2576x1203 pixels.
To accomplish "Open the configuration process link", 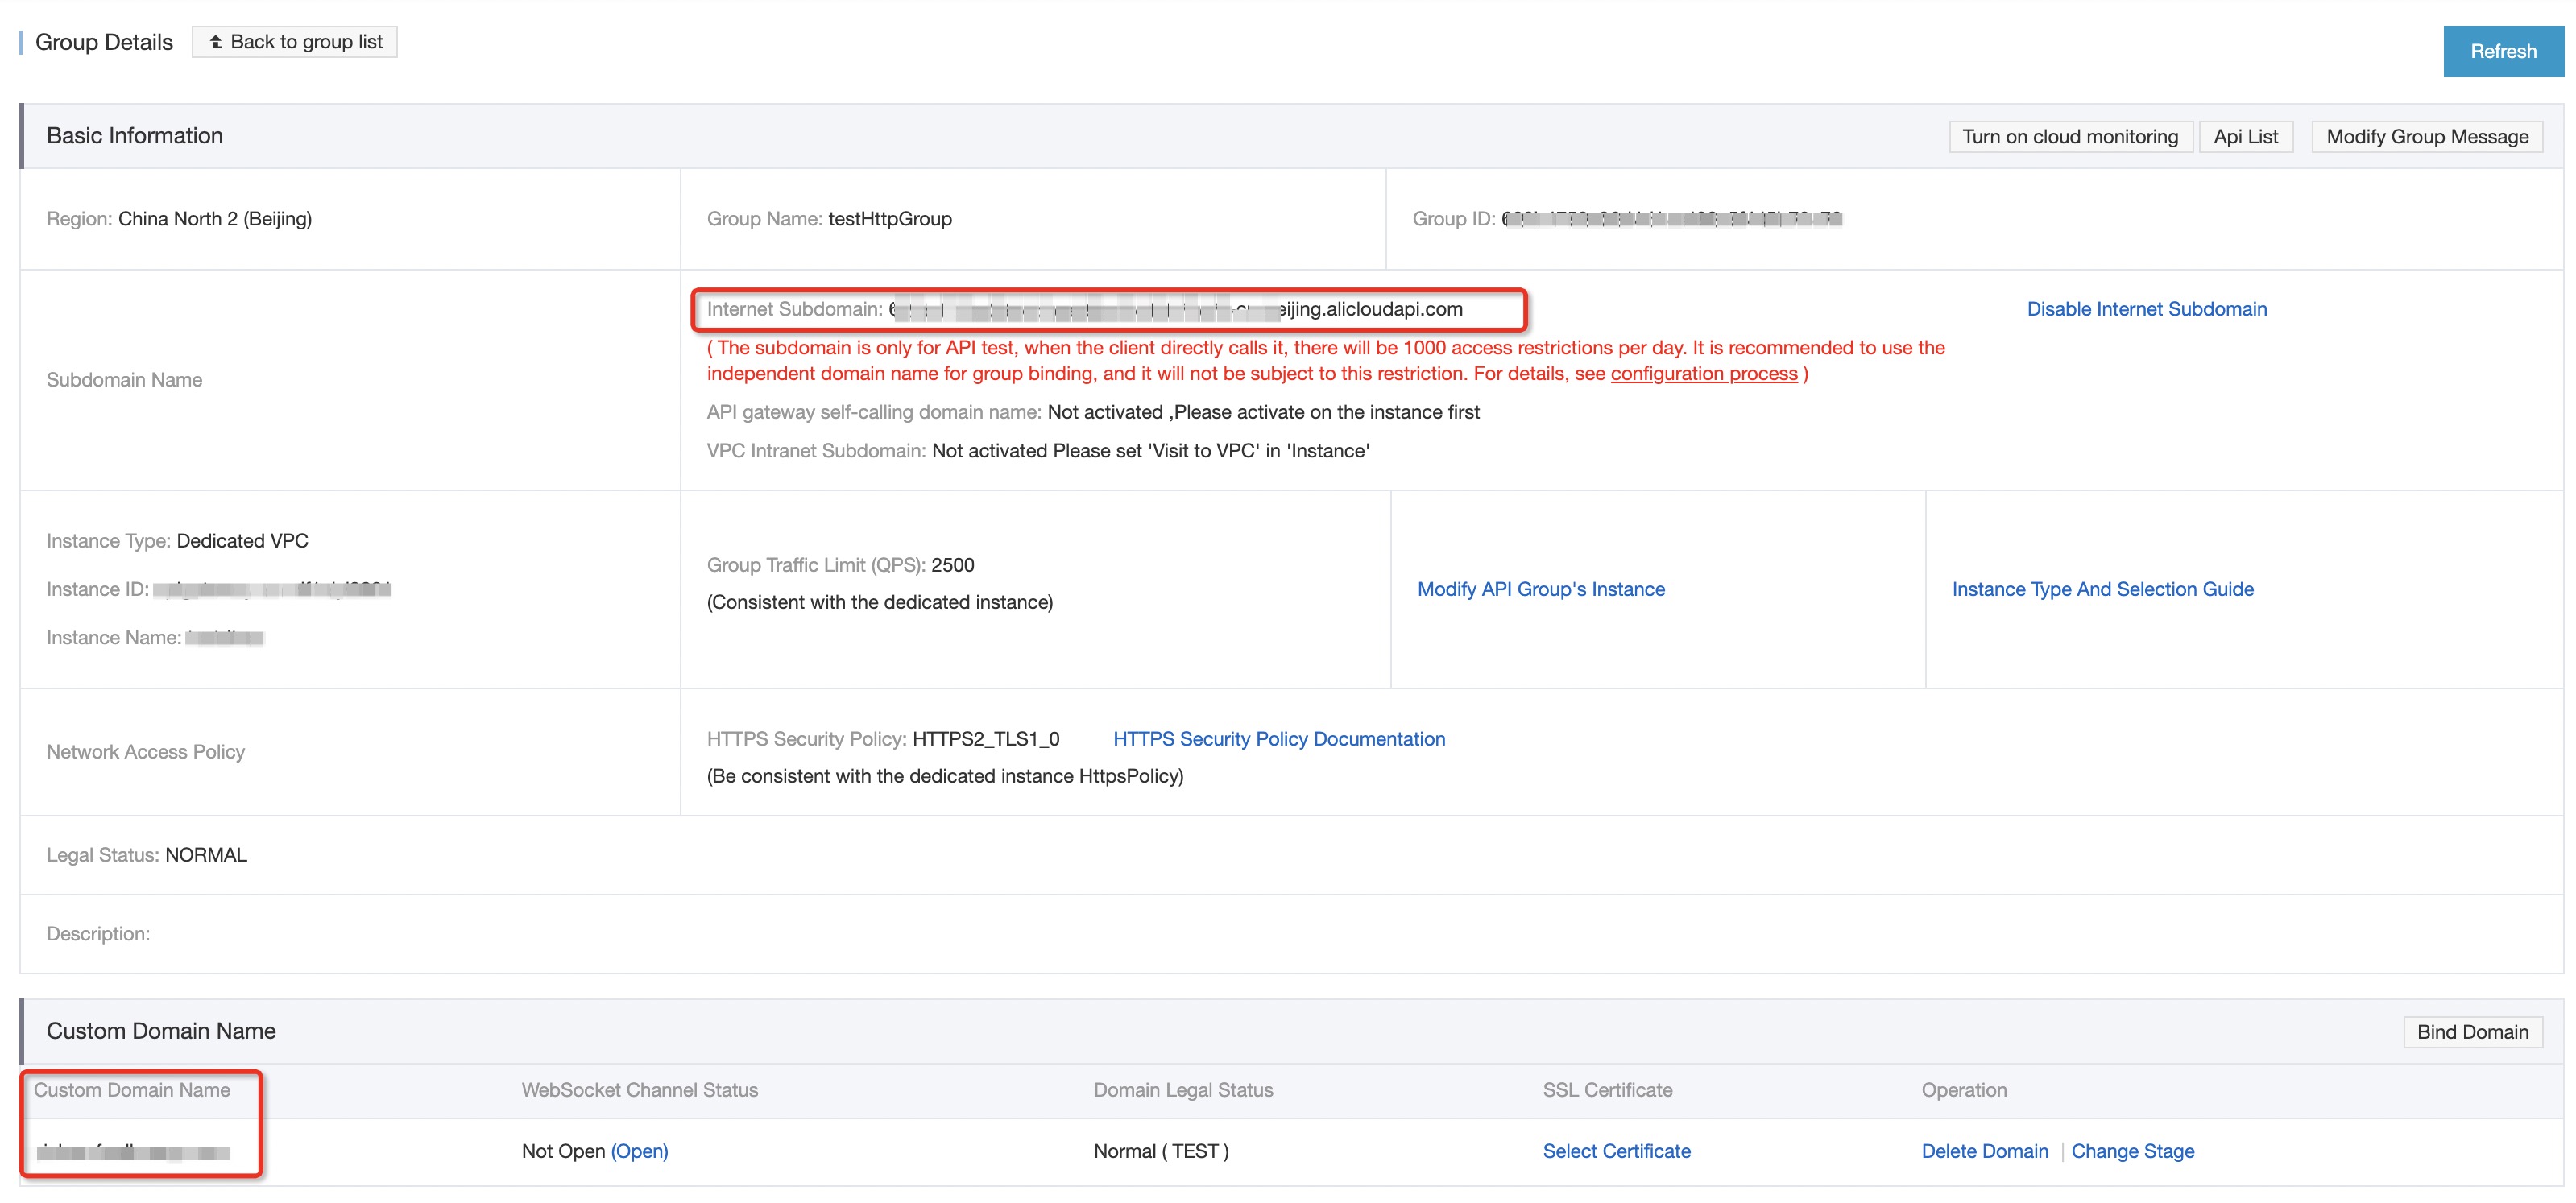I will (x=1703, y=374).
